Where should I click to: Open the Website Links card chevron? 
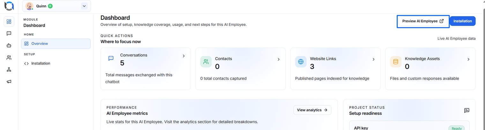374,59
